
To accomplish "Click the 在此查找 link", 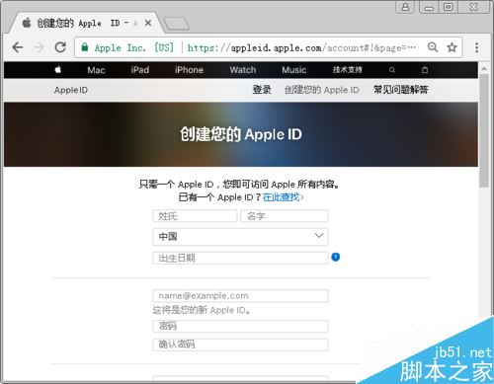I will 283,197.
